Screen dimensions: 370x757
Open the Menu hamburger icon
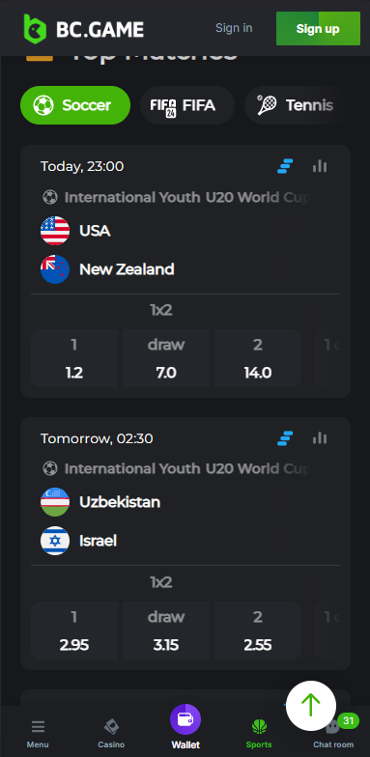(38, 726)
